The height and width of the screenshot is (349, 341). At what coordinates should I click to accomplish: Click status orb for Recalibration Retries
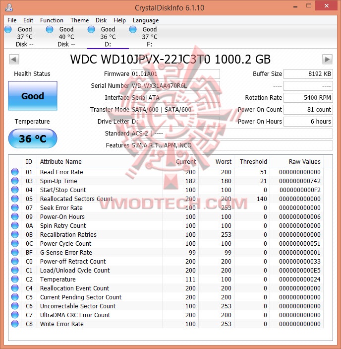(x=15, y=235)
